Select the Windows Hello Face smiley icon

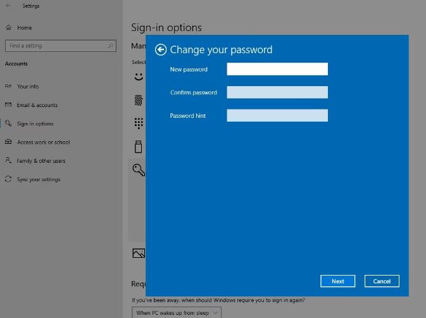(139, 77)
